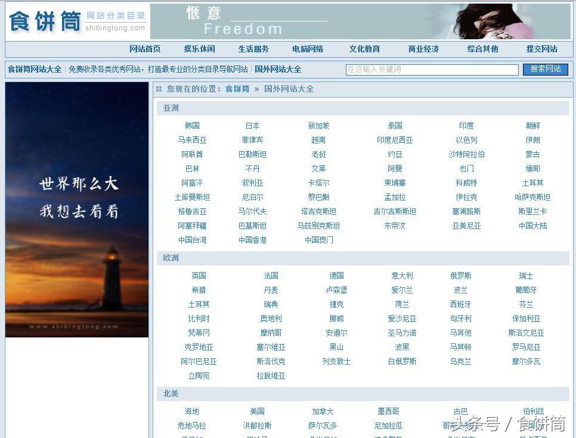Open the 日本 country link
Viewport: 576px width, 438px height.
[x=252, y=126]
